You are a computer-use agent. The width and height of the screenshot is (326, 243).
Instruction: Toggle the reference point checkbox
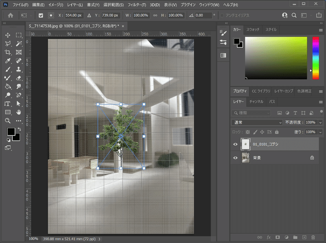[41, 15]
